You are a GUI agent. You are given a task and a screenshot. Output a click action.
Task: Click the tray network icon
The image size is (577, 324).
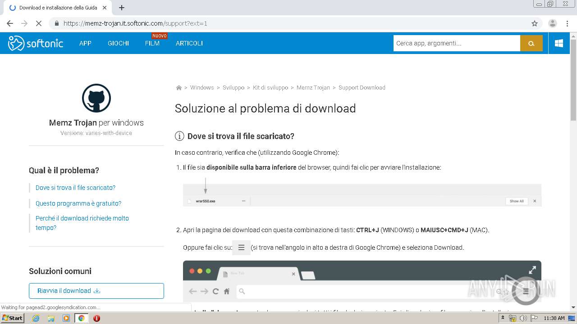point(513,318)
